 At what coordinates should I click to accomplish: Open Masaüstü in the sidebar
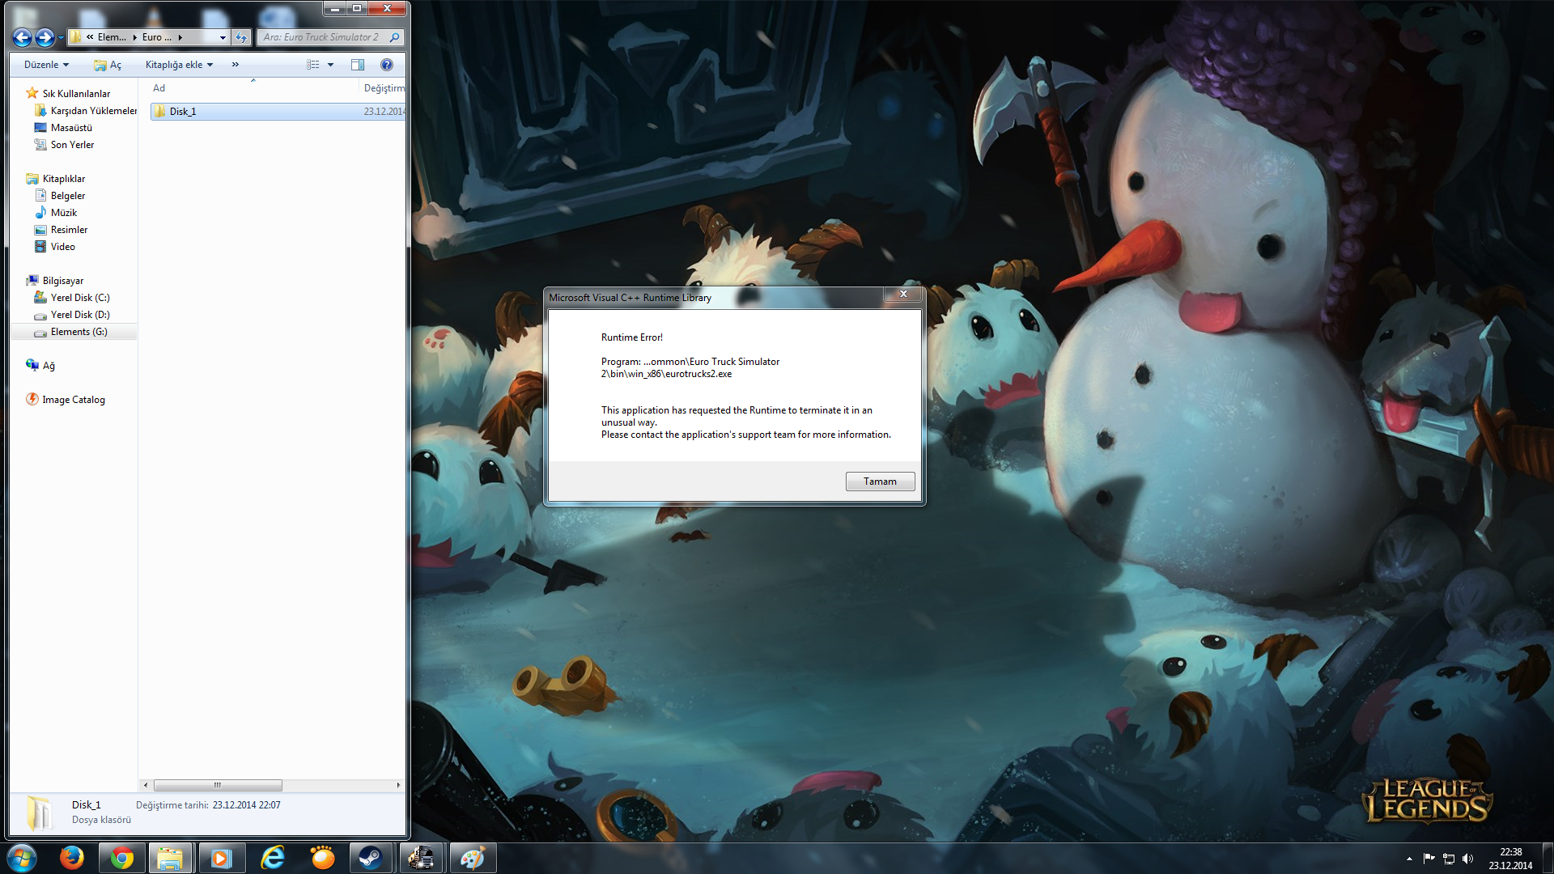71,128
